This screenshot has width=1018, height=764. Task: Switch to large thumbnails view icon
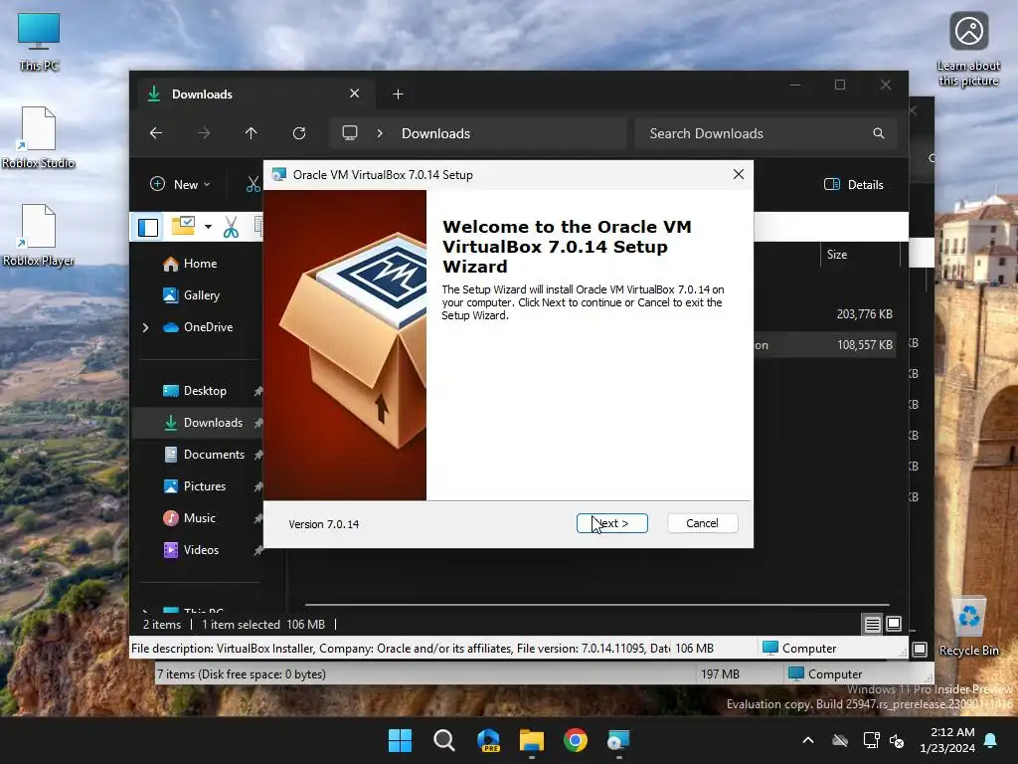click(894, 624)
